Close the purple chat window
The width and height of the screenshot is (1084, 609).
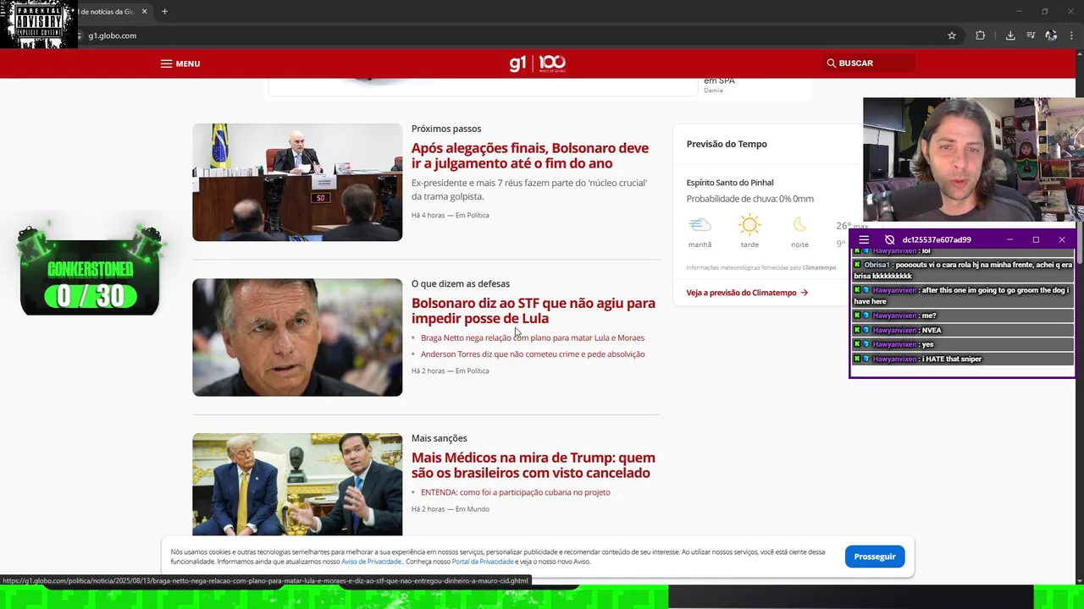(1062, 239)
